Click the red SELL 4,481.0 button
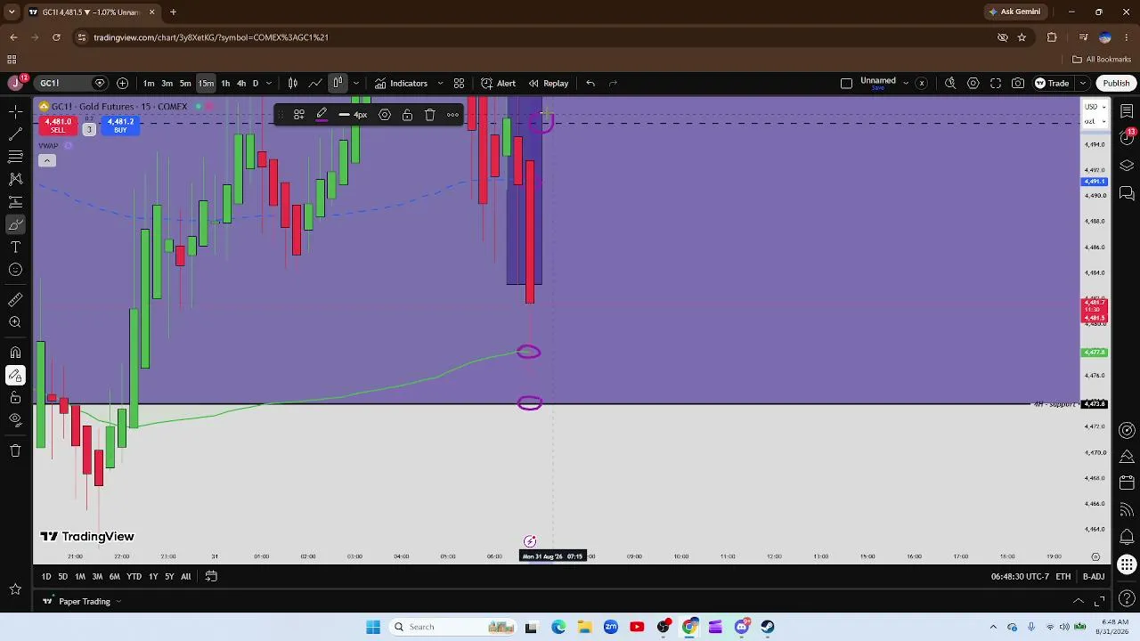 (x=58, y=126)
